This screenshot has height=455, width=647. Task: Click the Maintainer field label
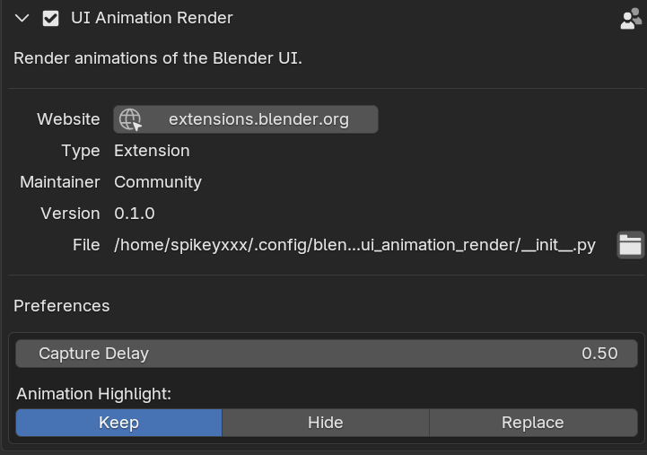tap(60, 182)
